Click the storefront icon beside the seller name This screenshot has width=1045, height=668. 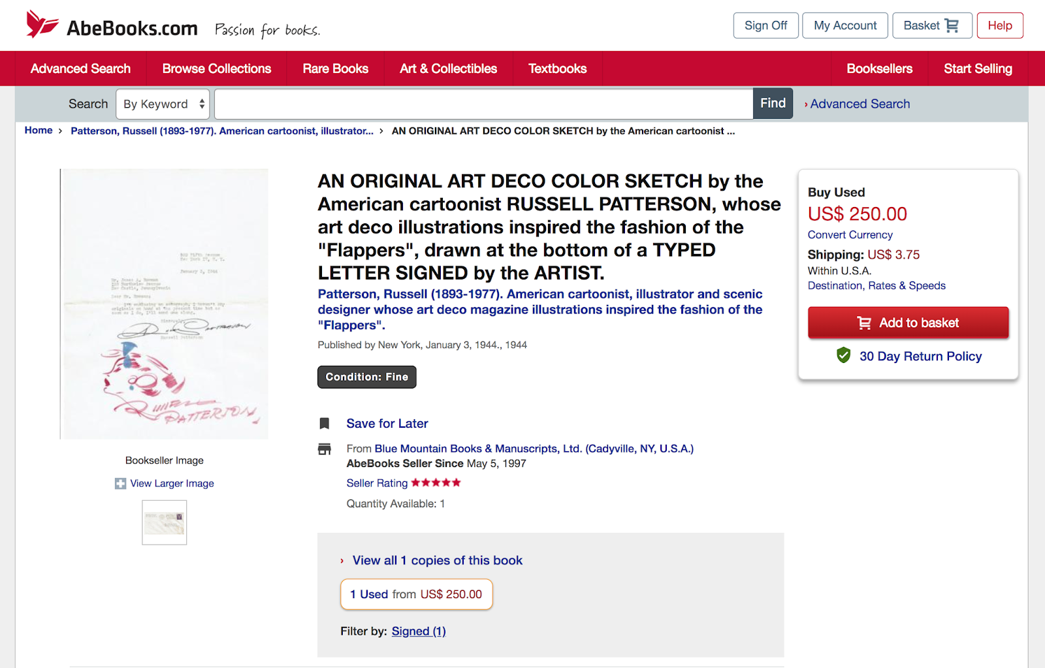[324, 449]
